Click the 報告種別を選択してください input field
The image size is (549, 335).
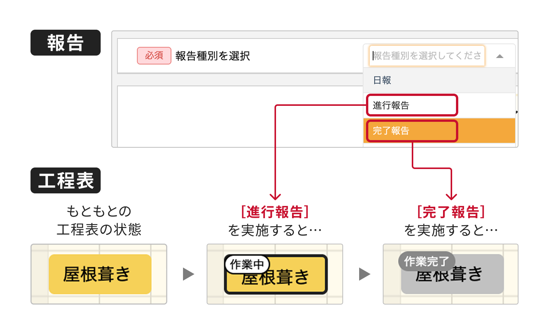[427, 56]
